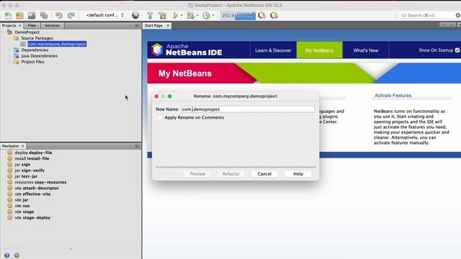Click the goal icon beside deploy deploy-file
Viewport: 461px width, 259px height.
pyautogui.click(x=9, y=153)
